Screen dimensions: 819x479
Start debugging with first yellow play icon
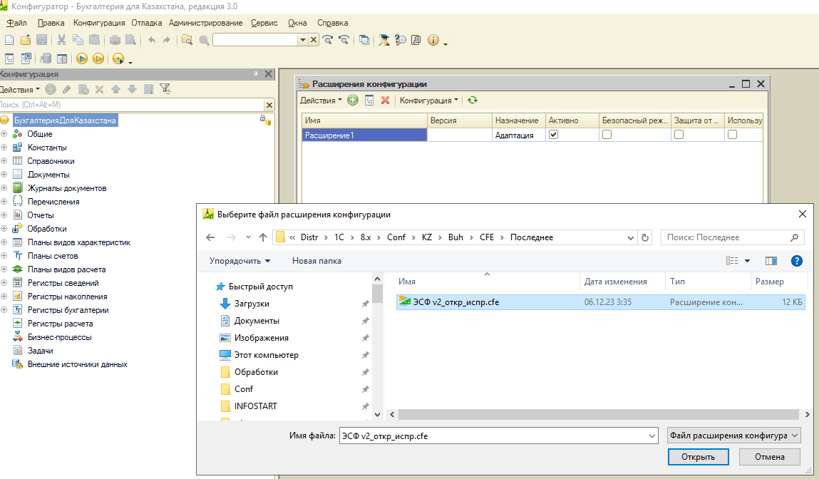point(82,58)
